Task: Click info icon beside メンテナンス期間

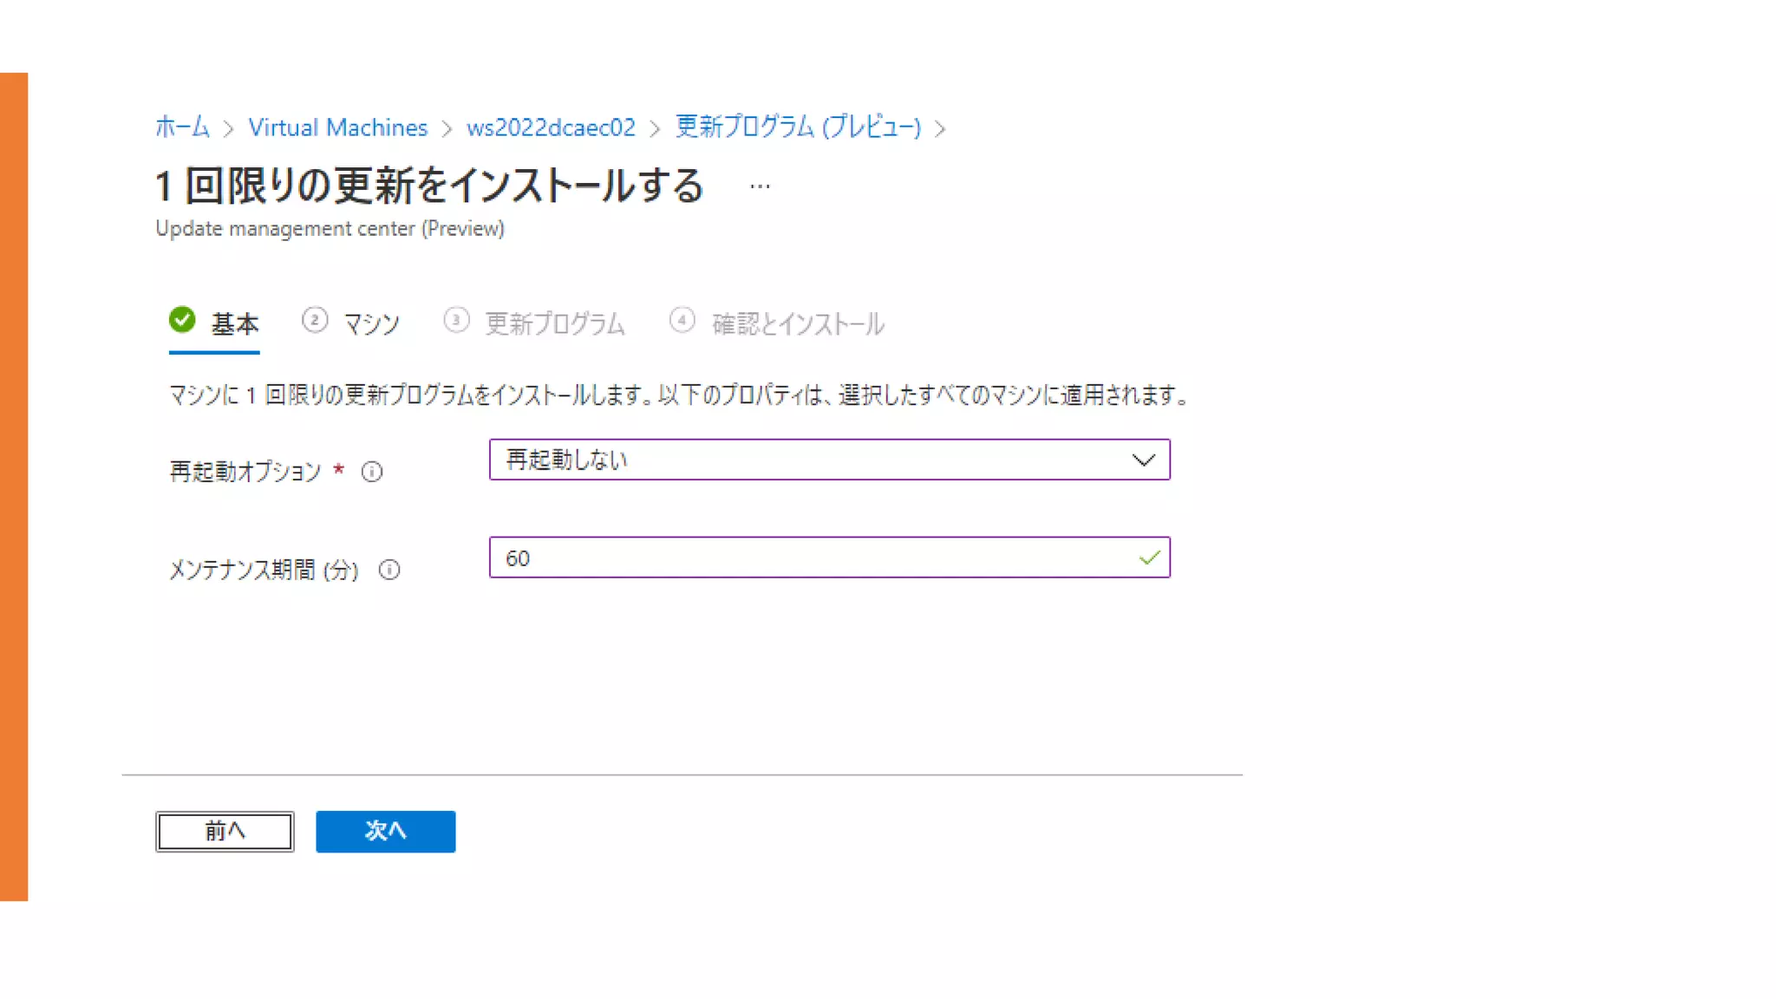Action: (389, 570)
